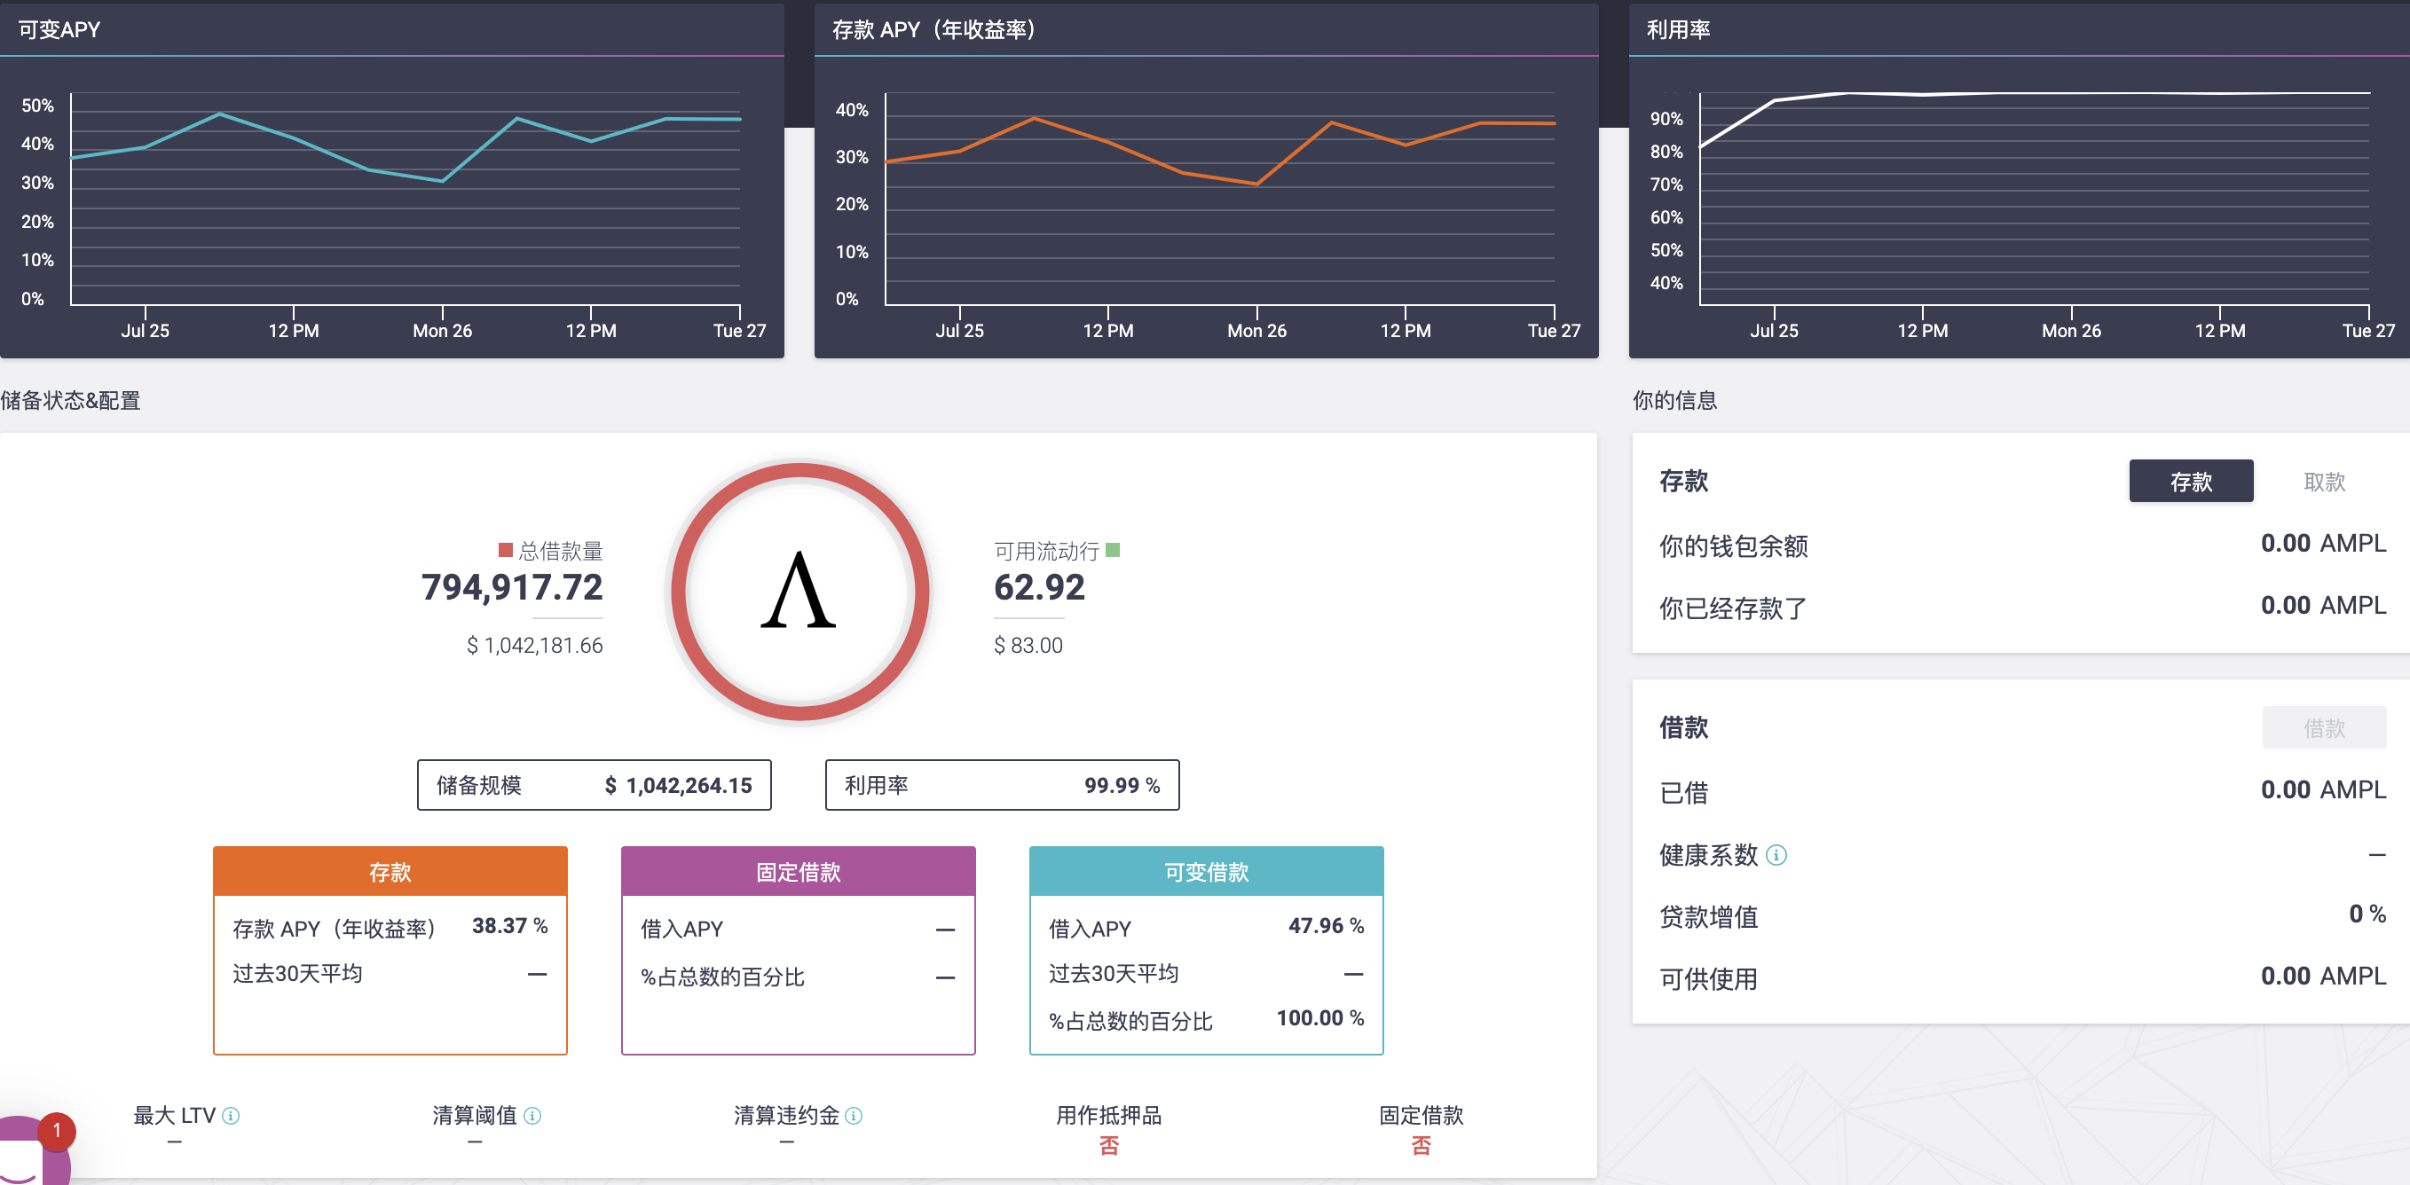Click the 最大 LTV info icon
Screen dimensions: 2410x1185
231,1115
